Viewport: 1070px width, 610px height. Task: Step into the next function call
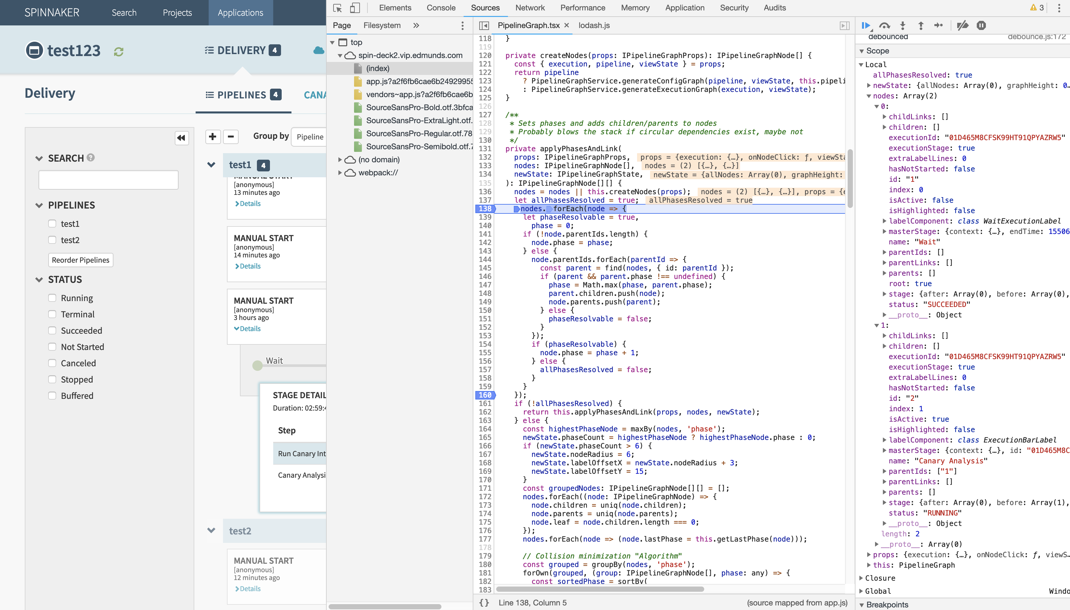[x=902, y=25]
